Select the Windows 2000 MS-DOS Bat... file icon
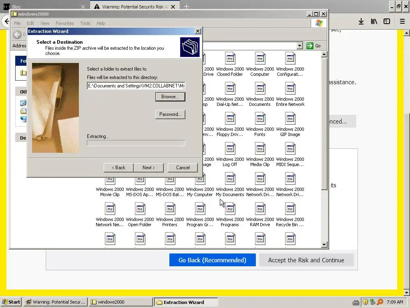 pyautogui.click(x=170, y=181)
